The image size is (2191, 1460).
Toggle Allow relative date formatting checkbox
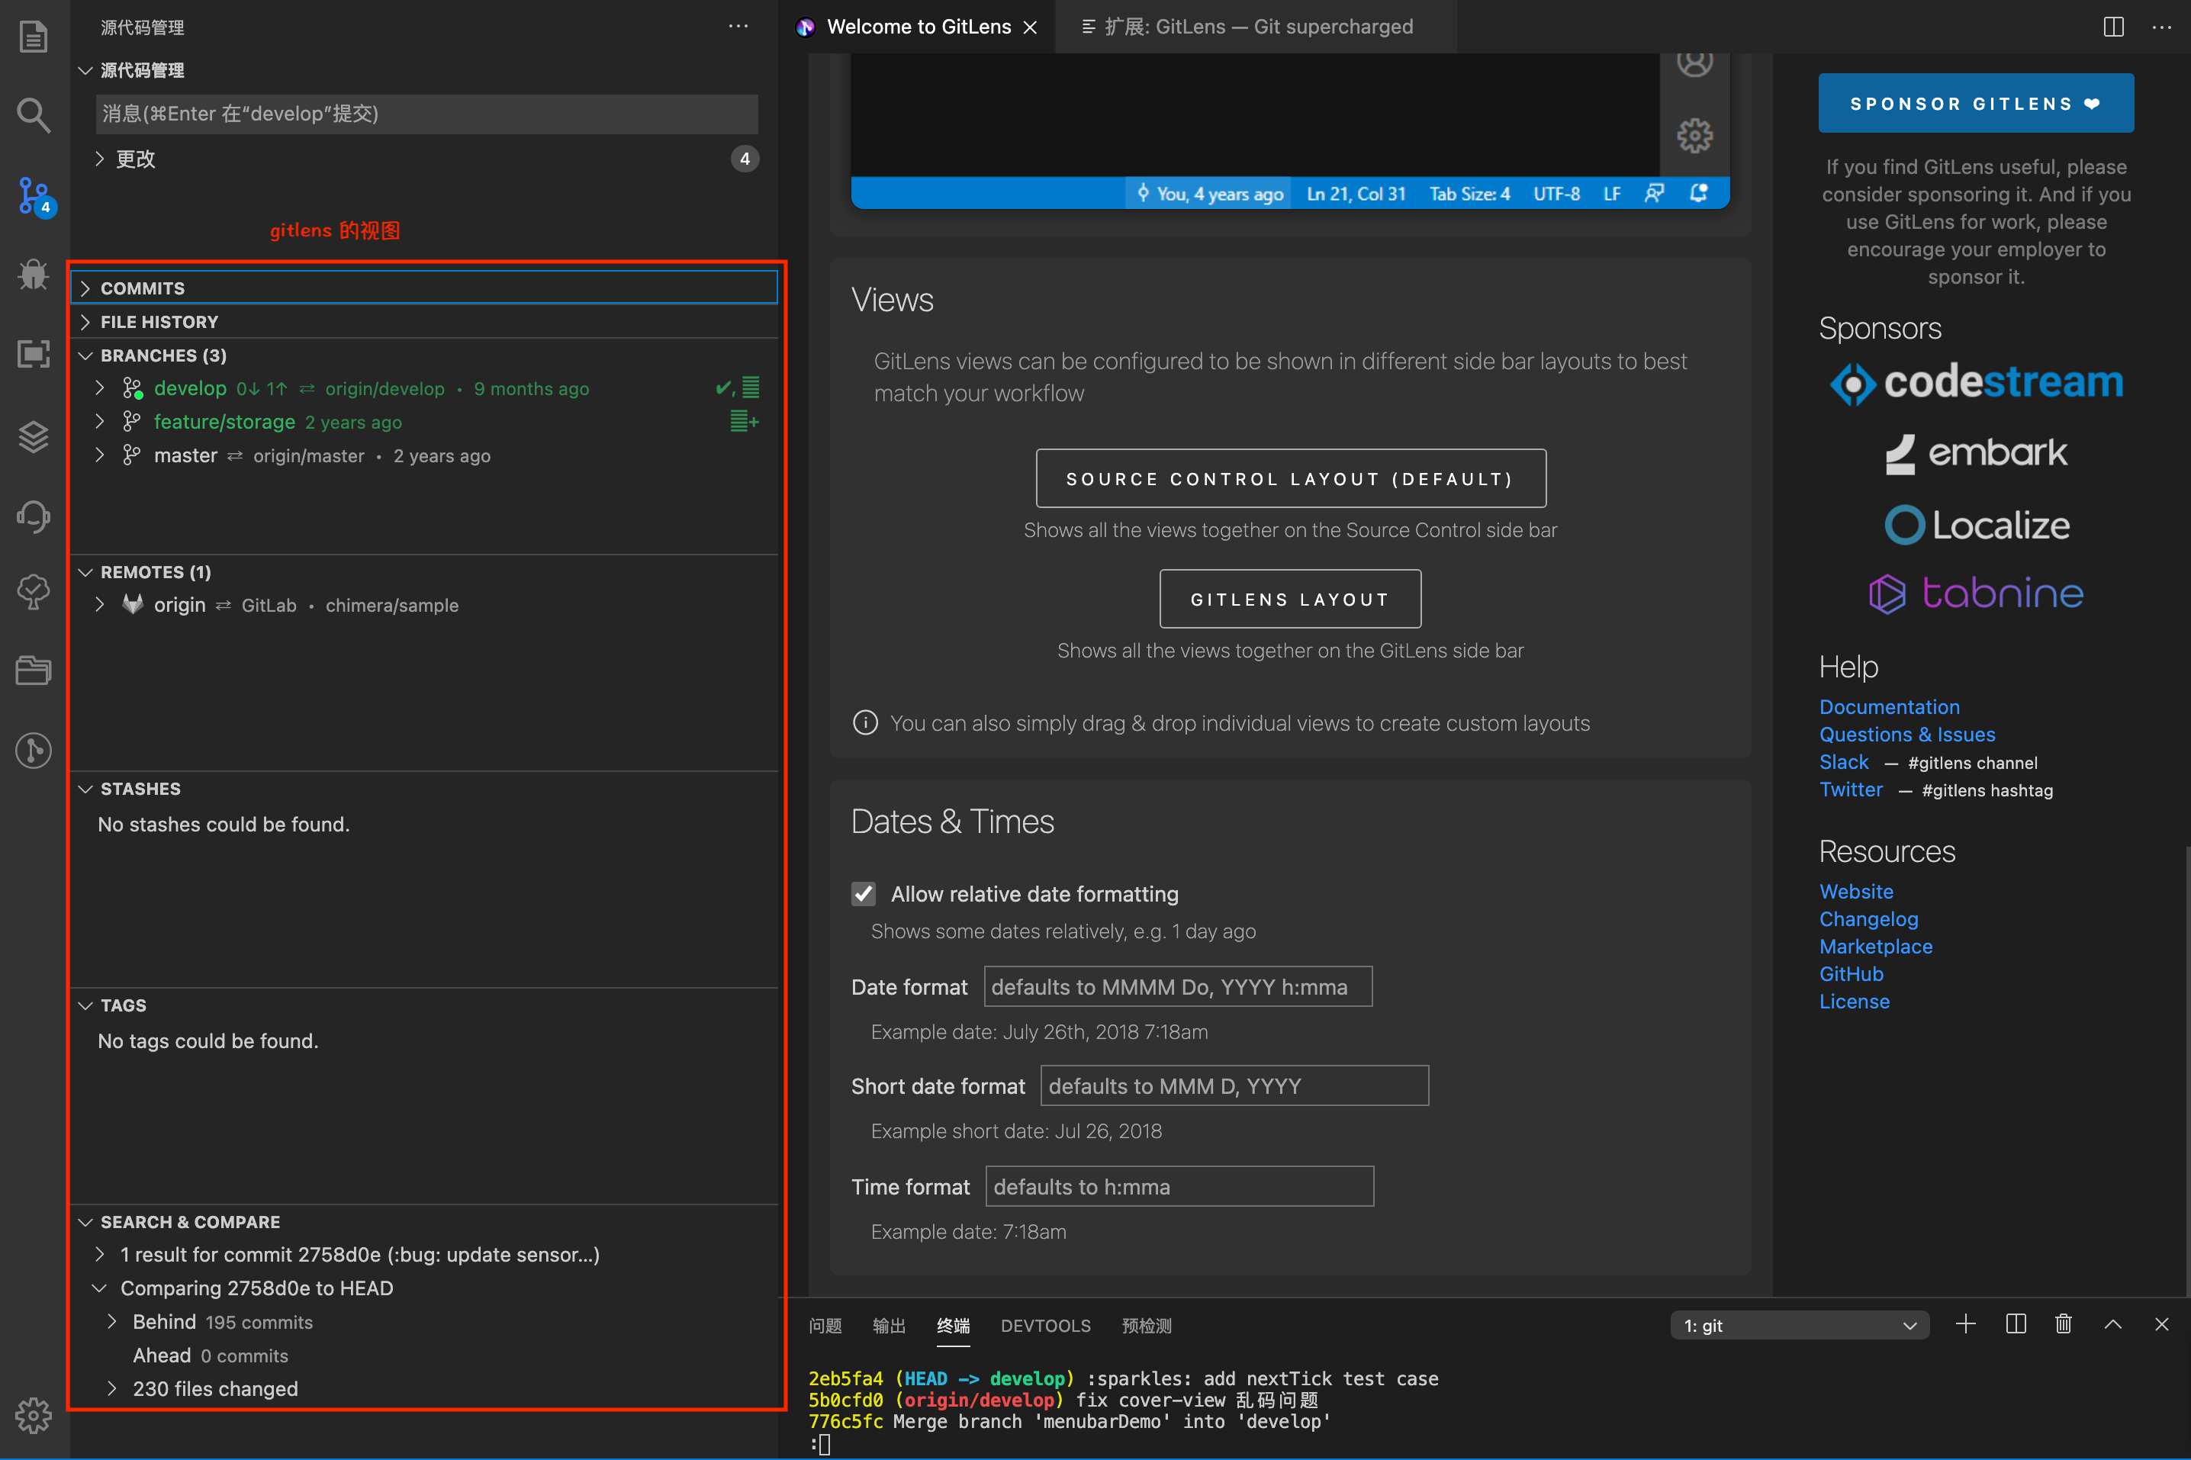pyautogui.click(x=863, y=894)
